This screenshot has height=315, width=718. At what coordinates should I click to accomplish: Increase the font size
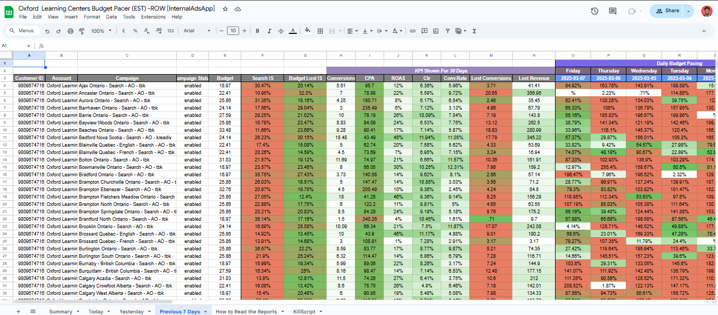point(244,31)
